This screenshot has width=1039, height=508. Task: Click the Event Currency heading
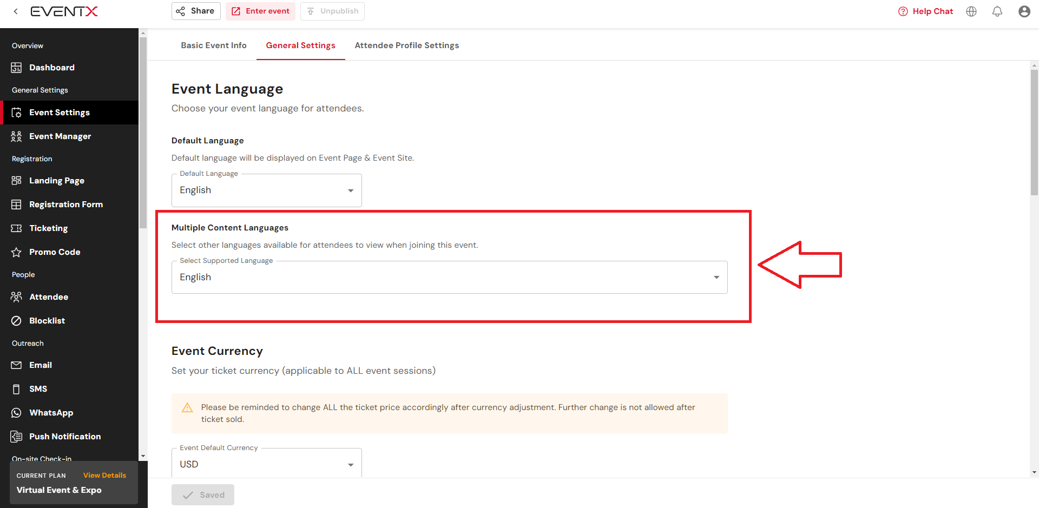(x=217, y=351)
